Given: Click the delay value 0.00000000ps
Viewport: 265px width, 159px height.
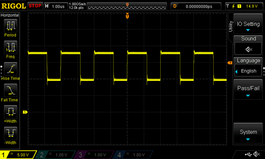Looking at the screenshot, I should click(199, 7).
